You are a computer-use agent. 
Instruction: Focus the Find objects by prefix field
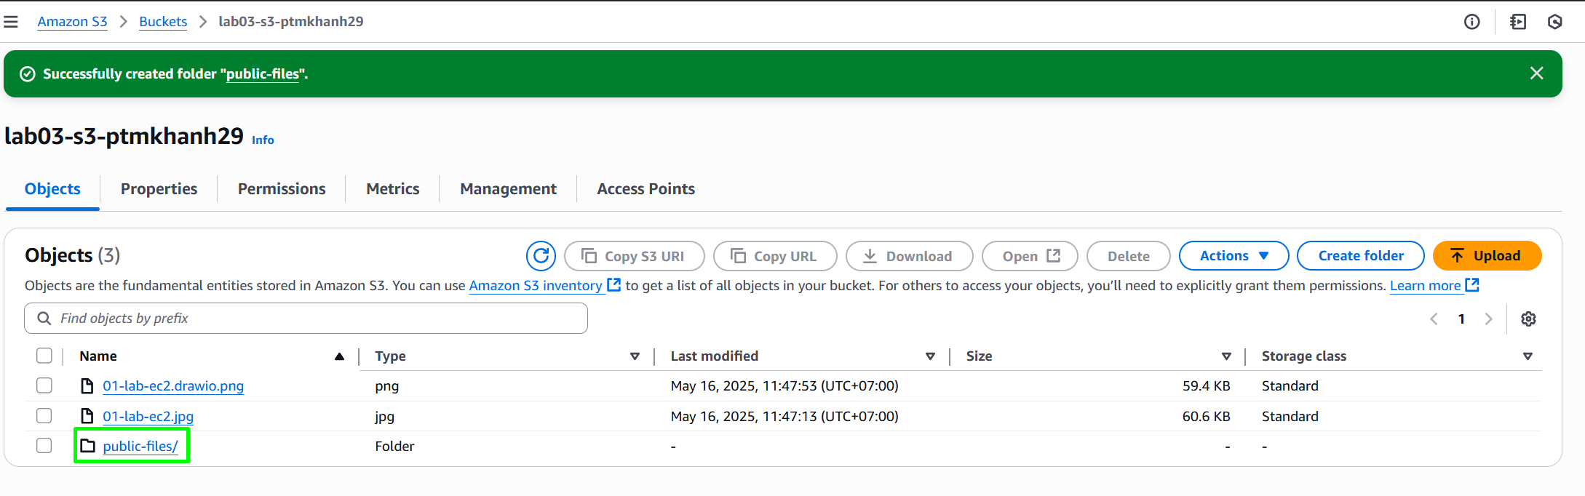pyautogui.click(x=306, y=319)
